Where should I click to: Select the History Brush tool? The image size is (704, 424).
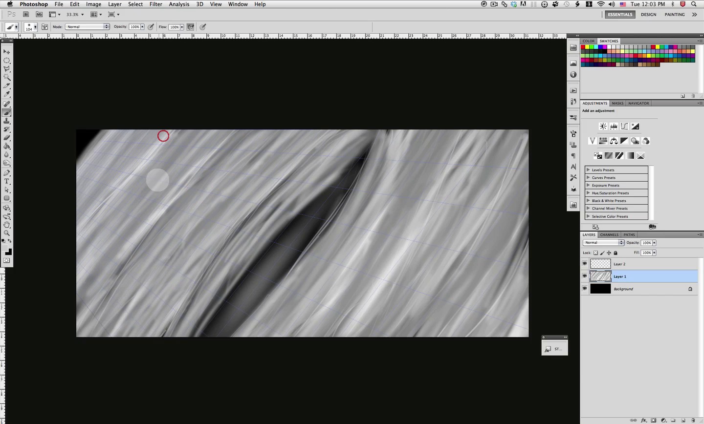click(x=7, y=129)
